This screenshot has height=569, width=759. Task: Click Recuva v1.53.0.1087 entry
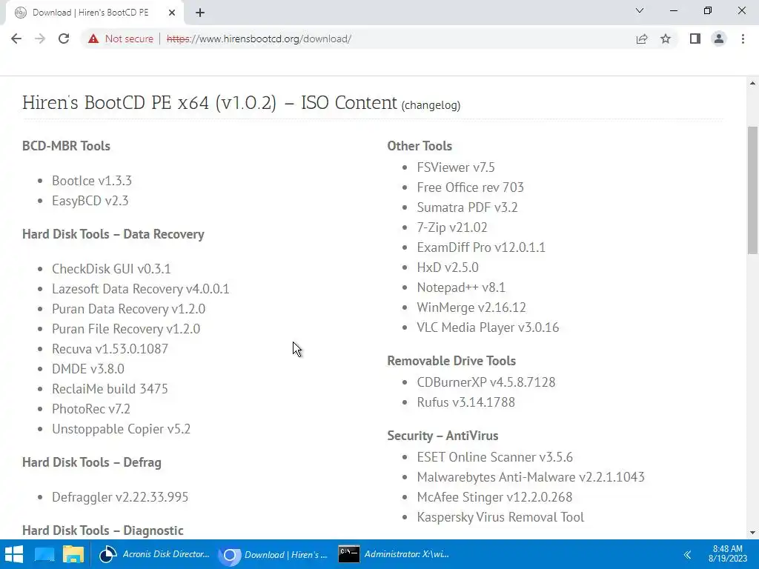coord(110,349)
